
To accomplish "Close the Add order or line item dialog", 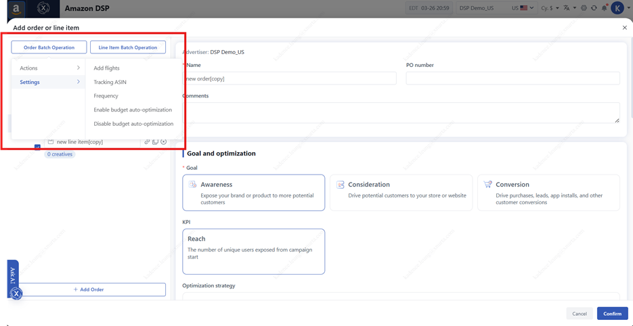I will [x=624, y=28].
